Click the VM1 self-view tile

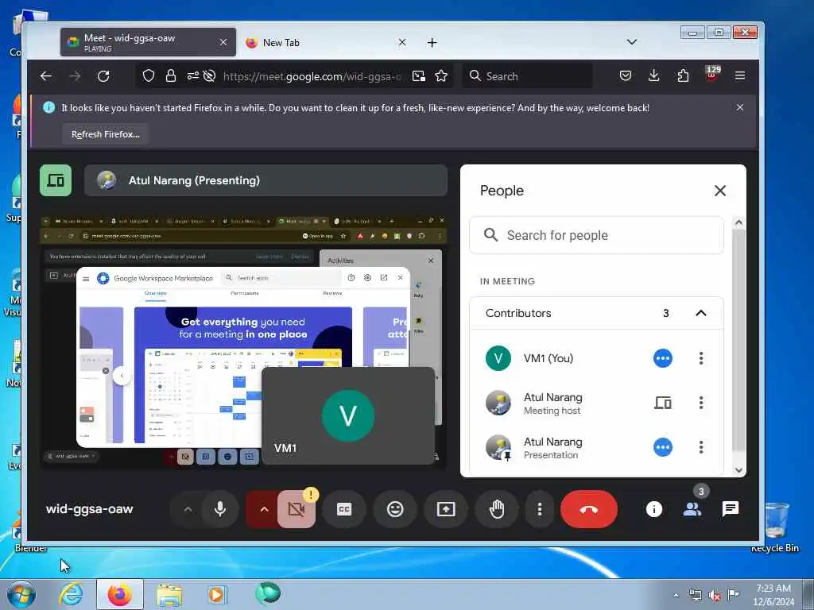[x=348, y=415]
